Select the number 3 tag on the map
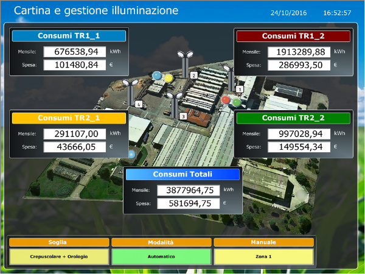Viewport: 365px width, 274px height. pos(184,116)
